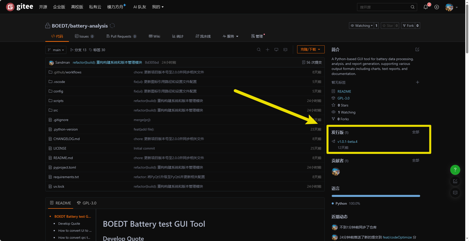Click 企业版 in the top navigation

pos(59,7)
